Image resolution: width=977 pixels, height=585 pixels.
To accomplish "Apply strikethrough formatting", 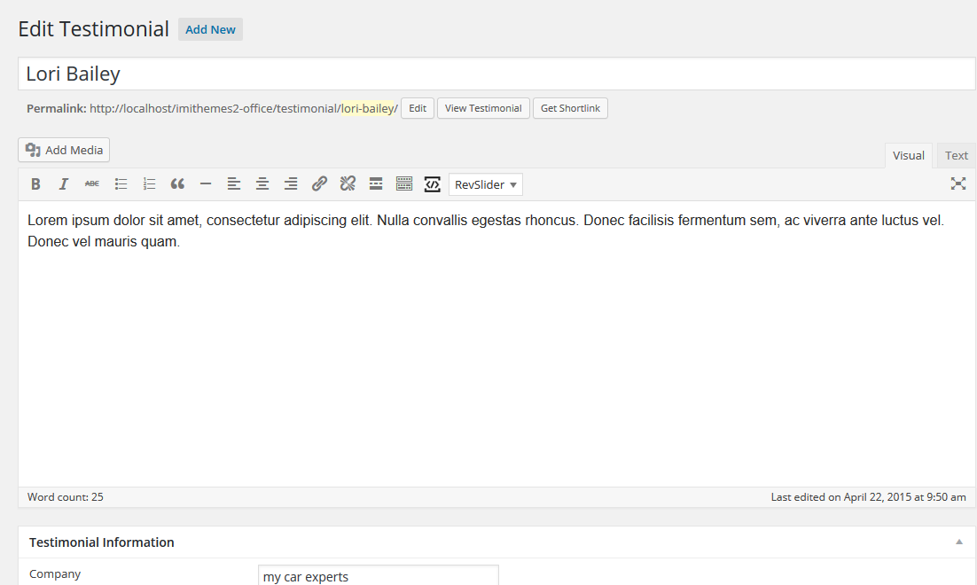I will pyautogui.click(x=92, y=183).
